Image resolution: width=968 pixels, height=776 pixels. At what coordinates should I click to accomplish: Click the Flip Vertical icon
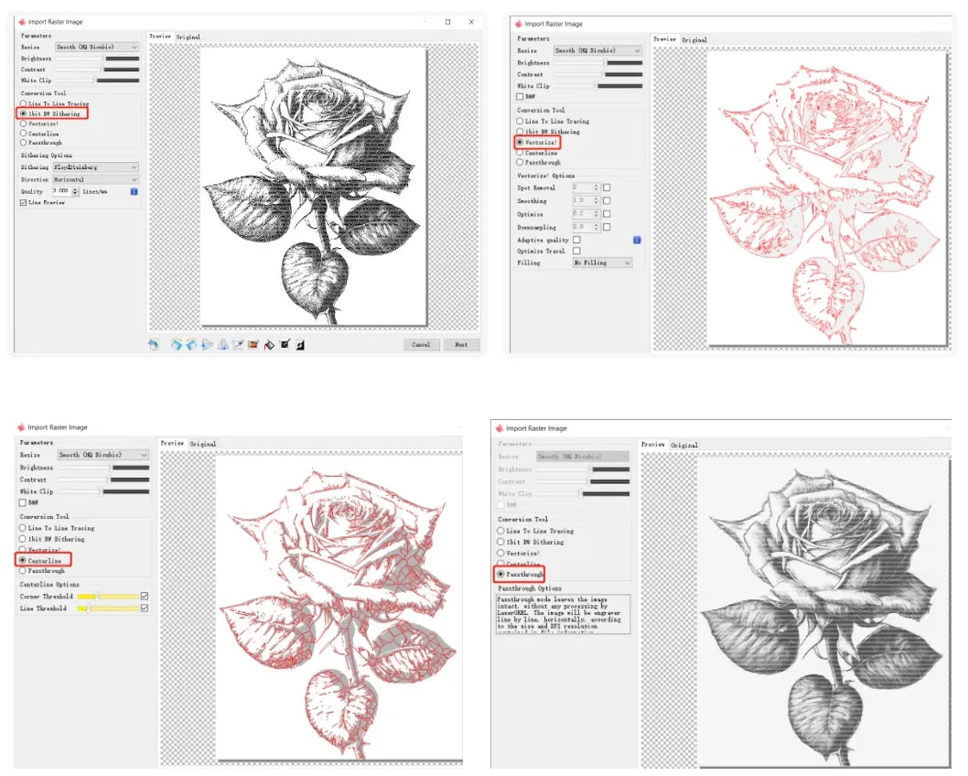pos(222,343)
